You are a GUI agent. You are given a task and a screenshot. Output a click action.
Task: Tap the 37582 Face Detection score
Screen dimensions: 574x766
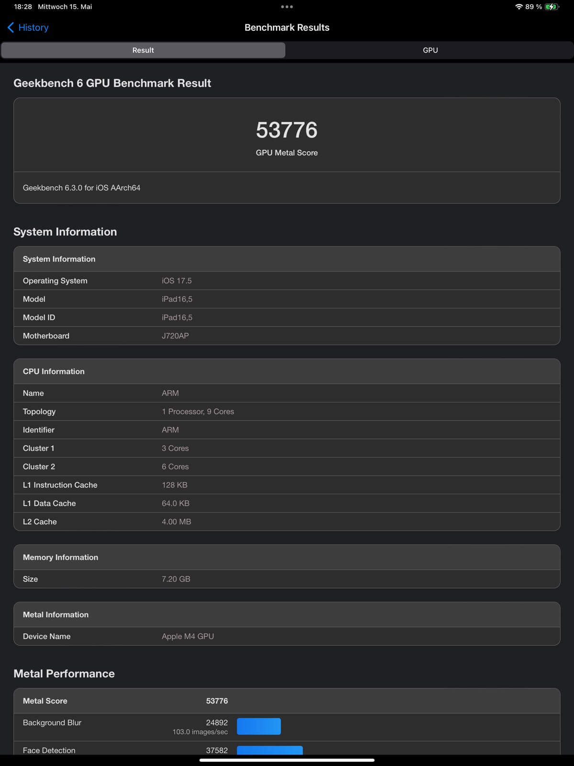pos(217,750)
